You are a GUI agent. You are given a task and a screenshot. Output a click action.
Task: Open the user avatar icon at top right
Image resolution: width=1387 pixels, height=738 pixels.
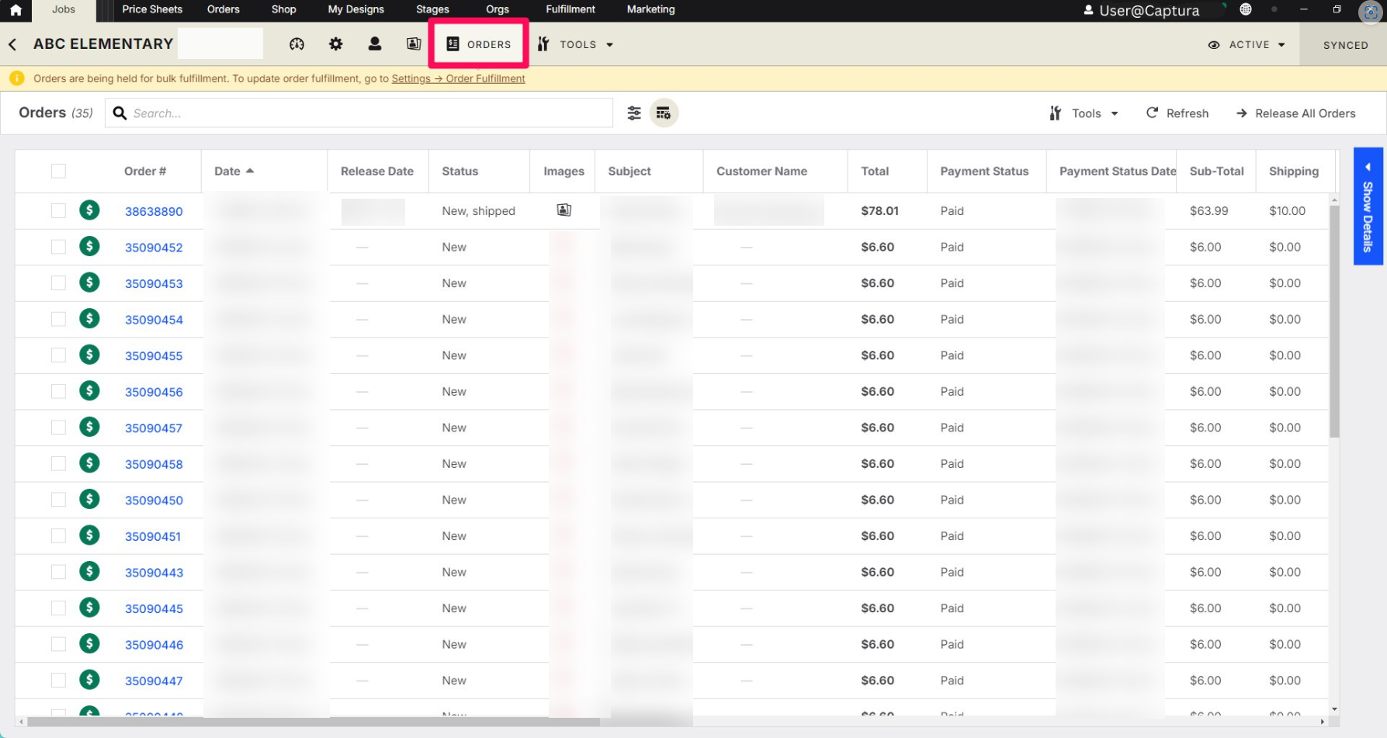[1370, 11]
